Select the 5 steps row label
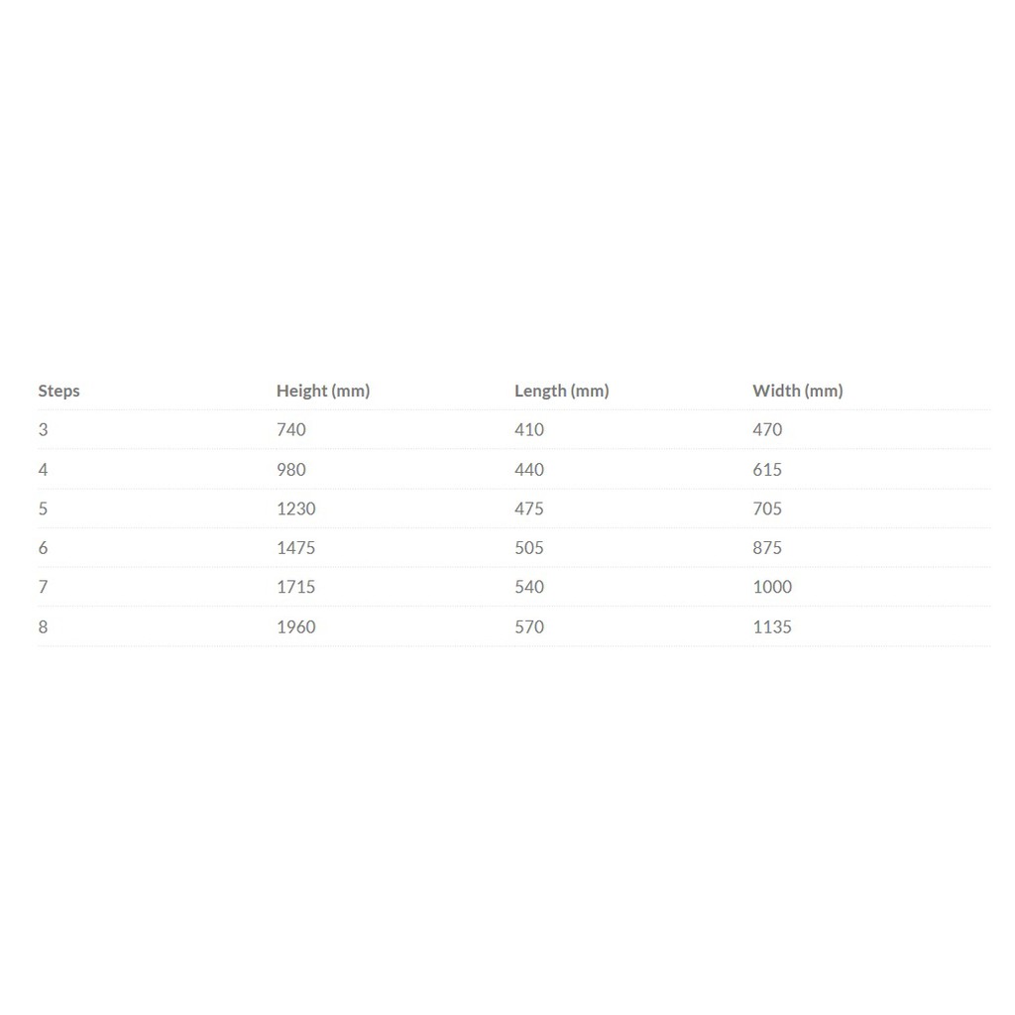This screenshot has height=1015, width=1015. click(x=43, y=508)
